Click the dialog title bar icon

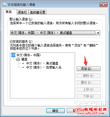click(5, 5)
